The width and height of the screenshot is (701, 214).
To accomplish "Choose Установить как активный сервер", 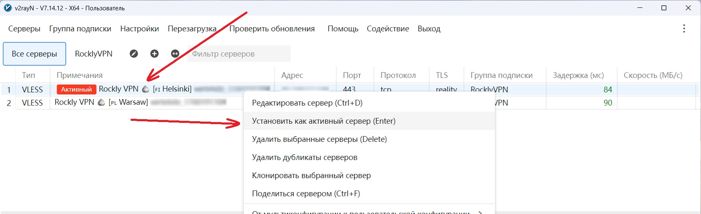I will [323, 121].
